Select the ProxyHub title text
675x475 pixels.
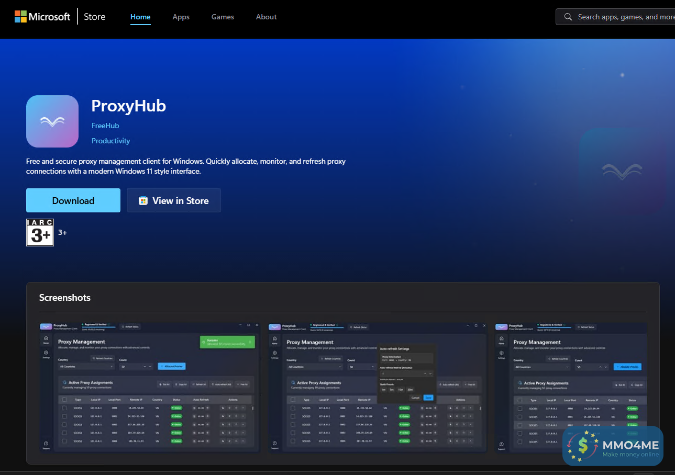[x=129, y=106]
